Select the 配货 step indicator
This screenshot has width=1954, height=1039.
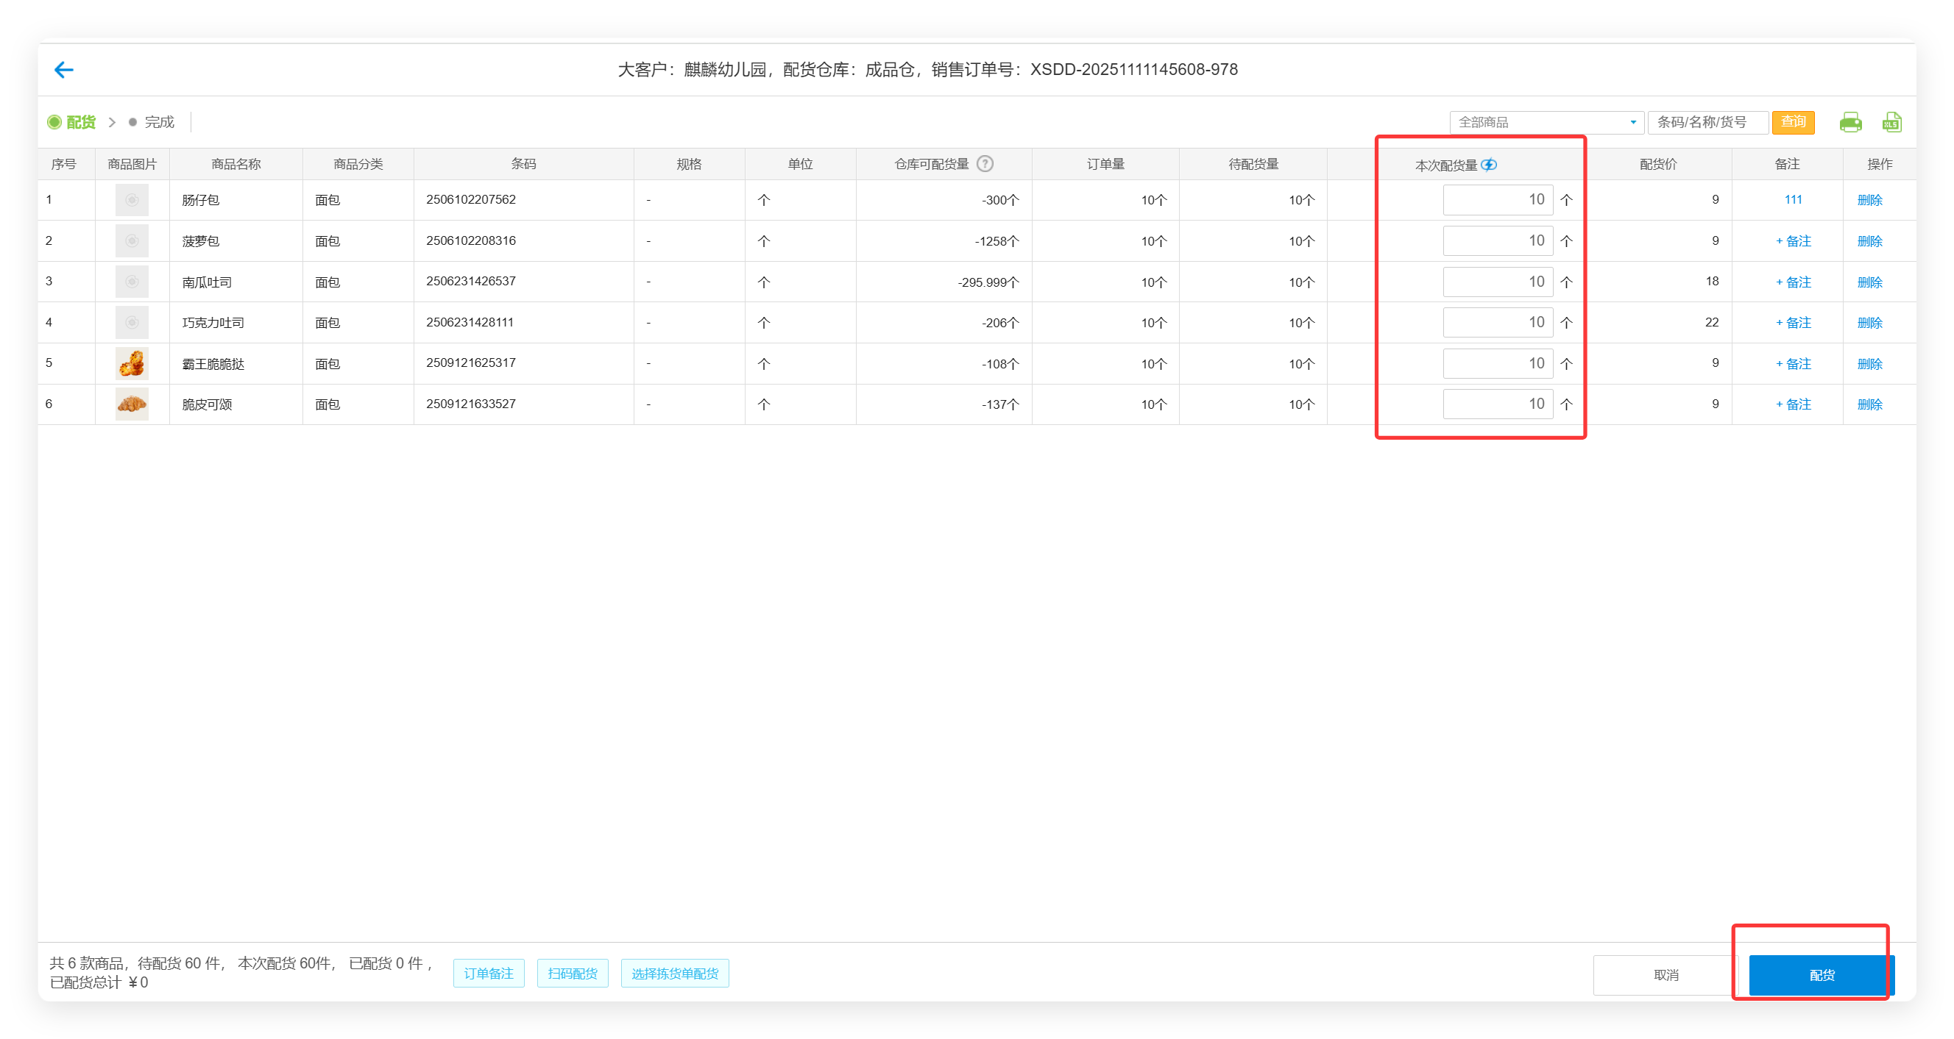pyautogui.click(x=72, y=122)
